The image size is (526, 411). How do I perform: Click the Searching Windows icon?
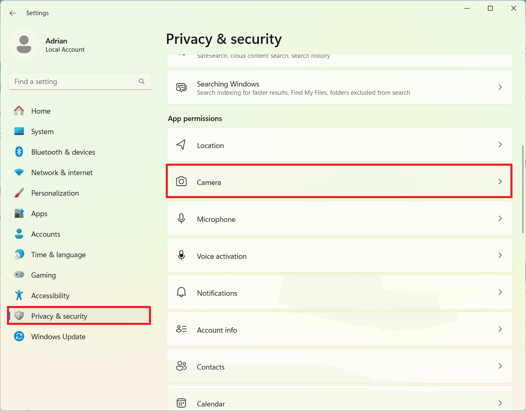click(181, 87)
